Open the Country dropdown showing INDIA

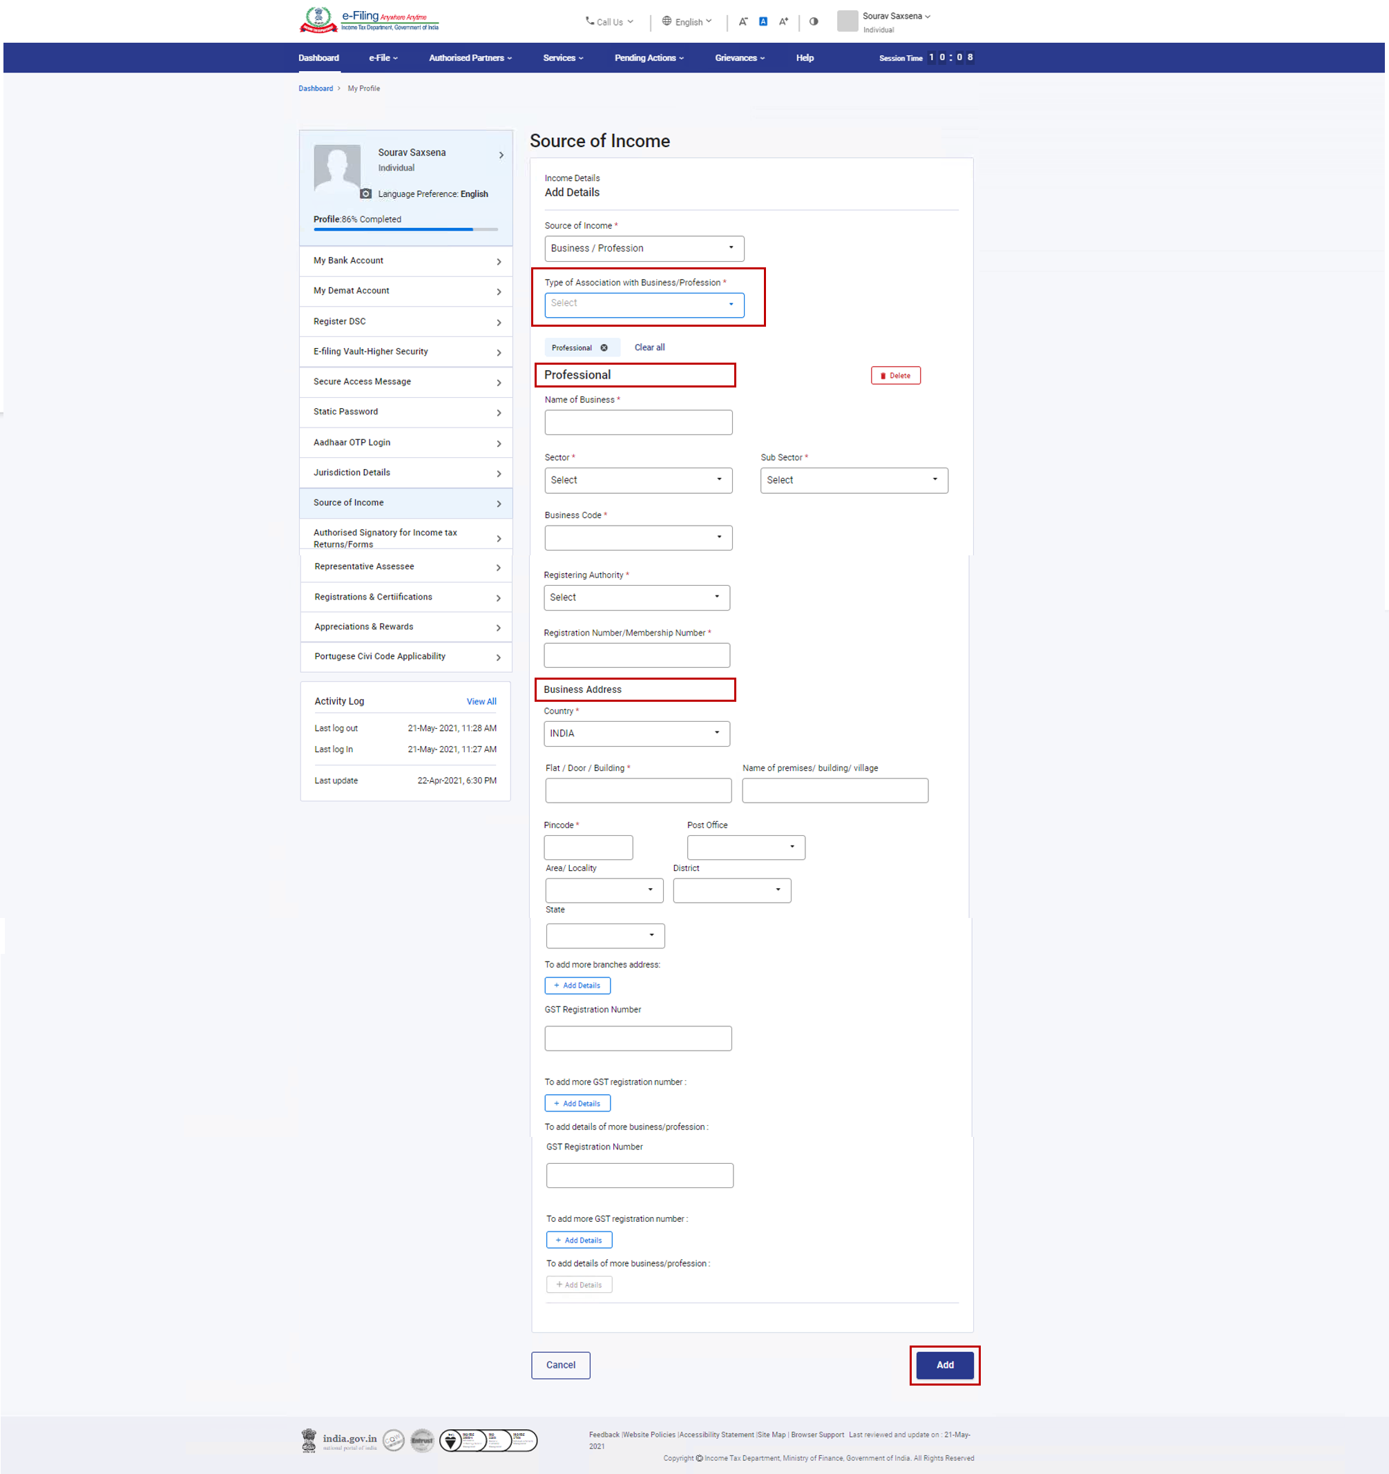[x=636, y=734]
